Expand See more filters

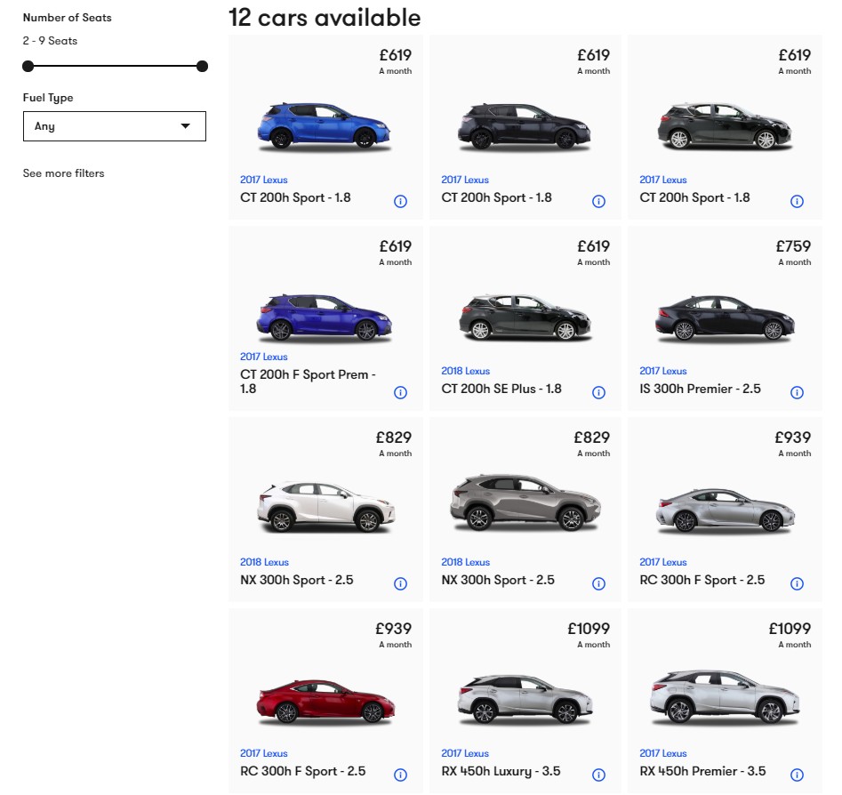(x=63, y=173)
